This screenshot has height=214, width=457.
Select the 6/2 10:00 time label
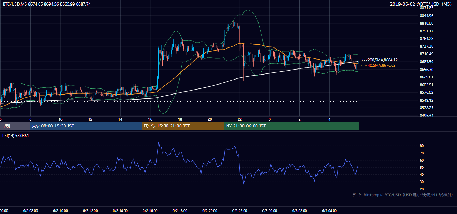60,210
